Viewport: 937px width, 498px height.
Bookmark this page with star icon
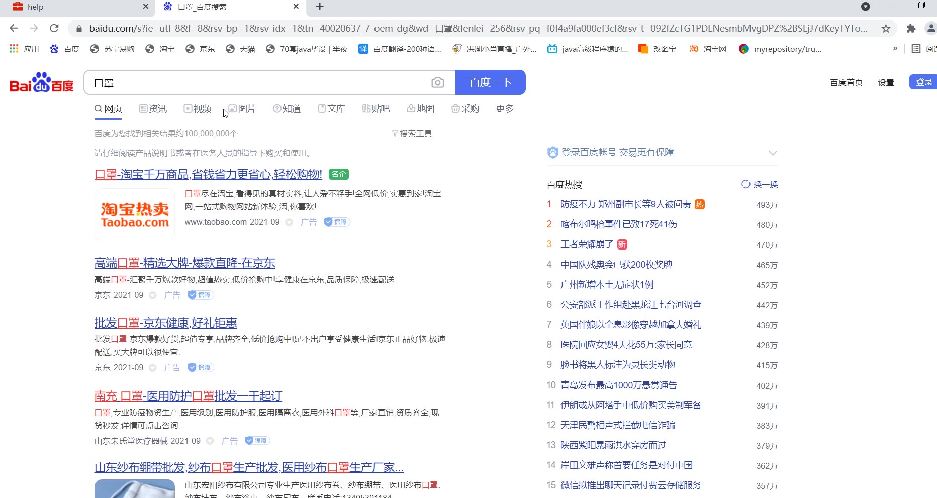point(886,29)
